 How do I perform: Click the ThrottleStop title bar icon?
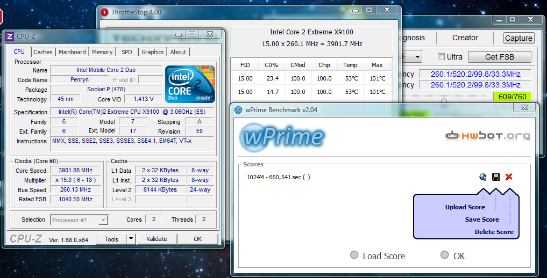(x=104, y=12)
